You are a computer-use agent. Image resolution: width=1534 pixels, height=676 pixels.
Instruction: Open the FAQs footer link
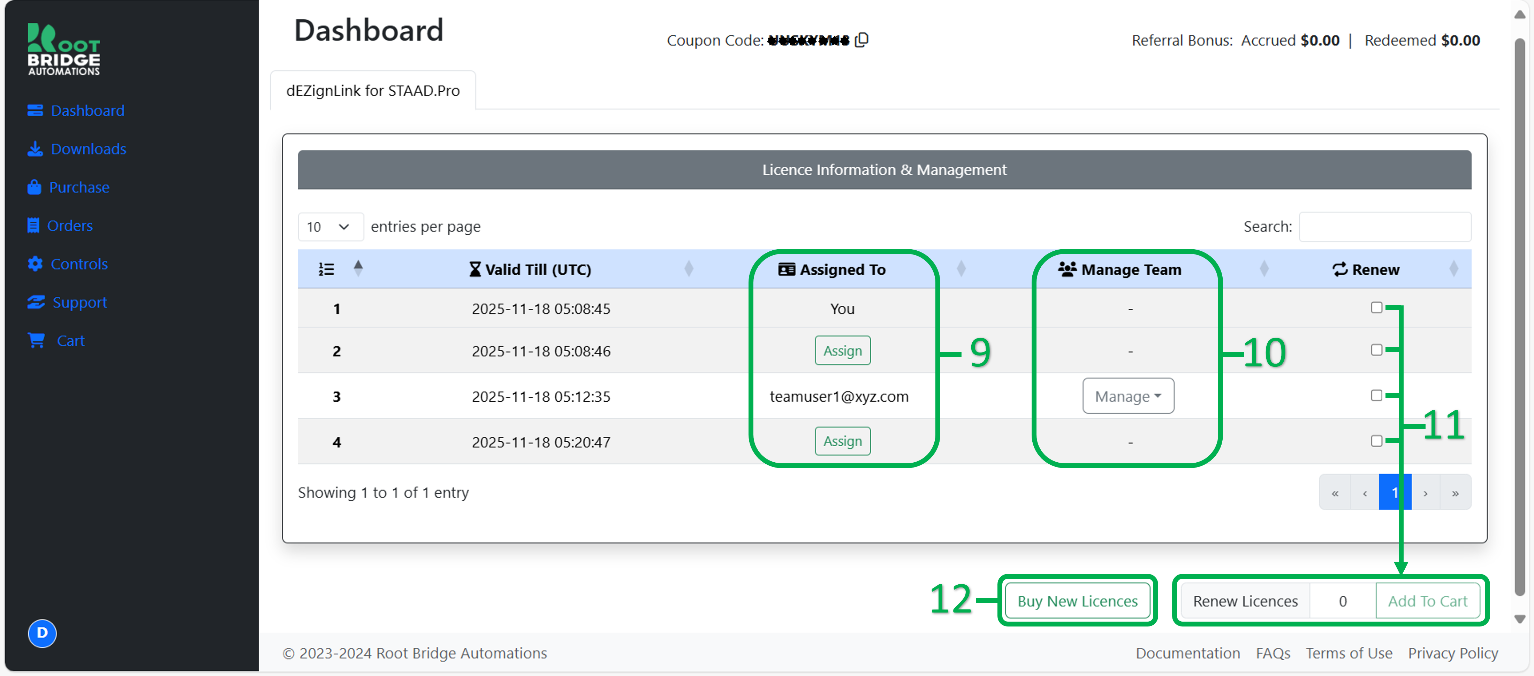(1273, 653)
